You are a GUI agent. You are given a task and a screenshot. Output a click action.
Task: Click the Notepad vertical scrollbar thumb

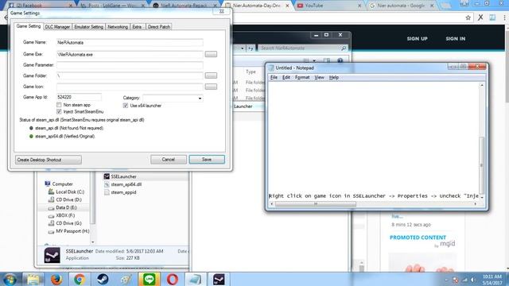[x=482, y=165]
